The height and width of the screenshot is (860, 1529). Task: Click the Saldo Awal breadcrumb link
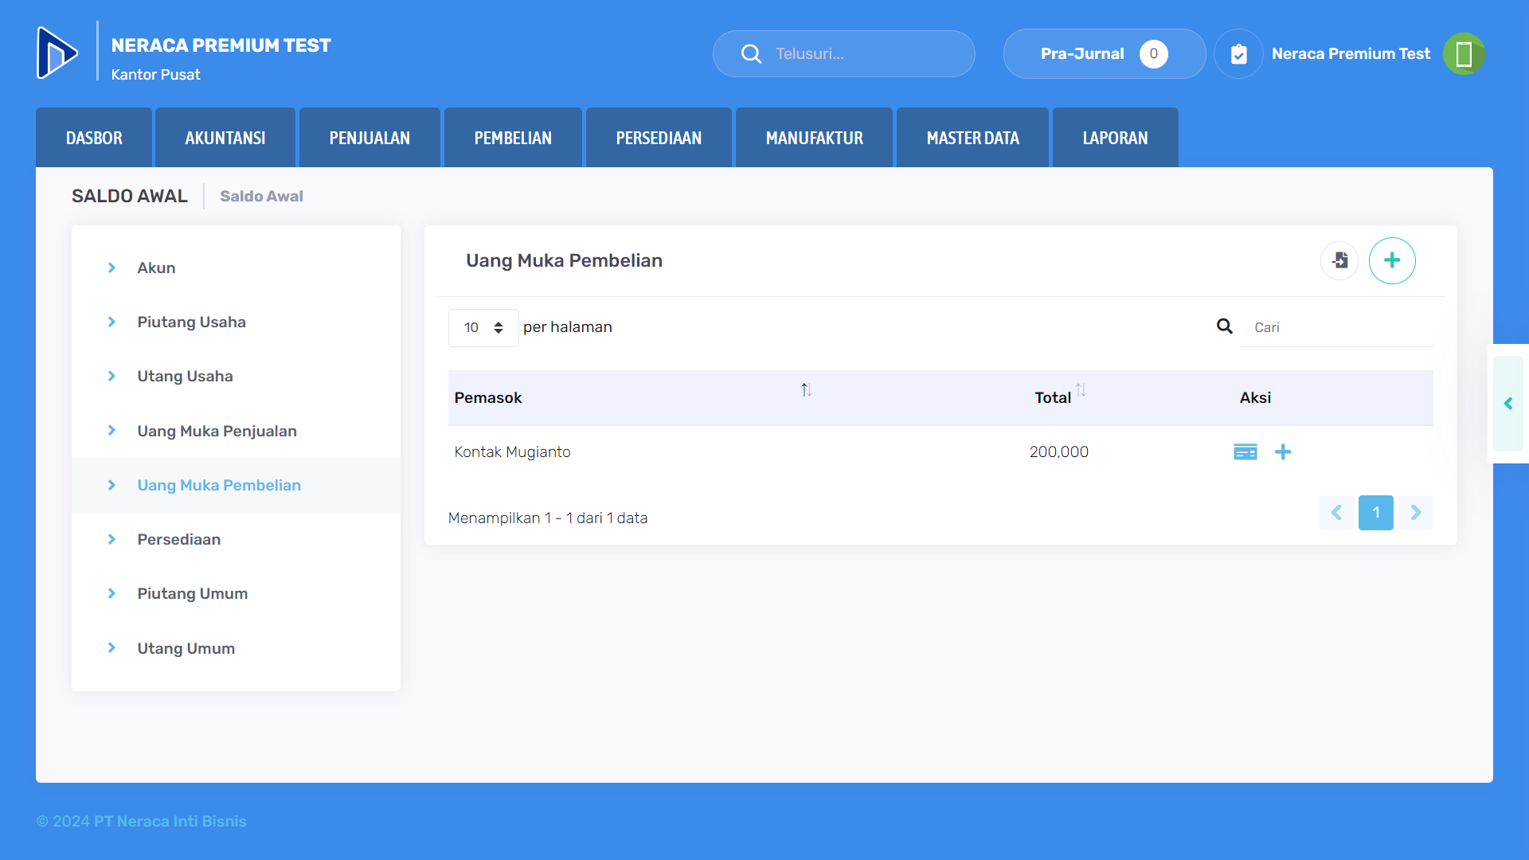[x=261, y=196]
